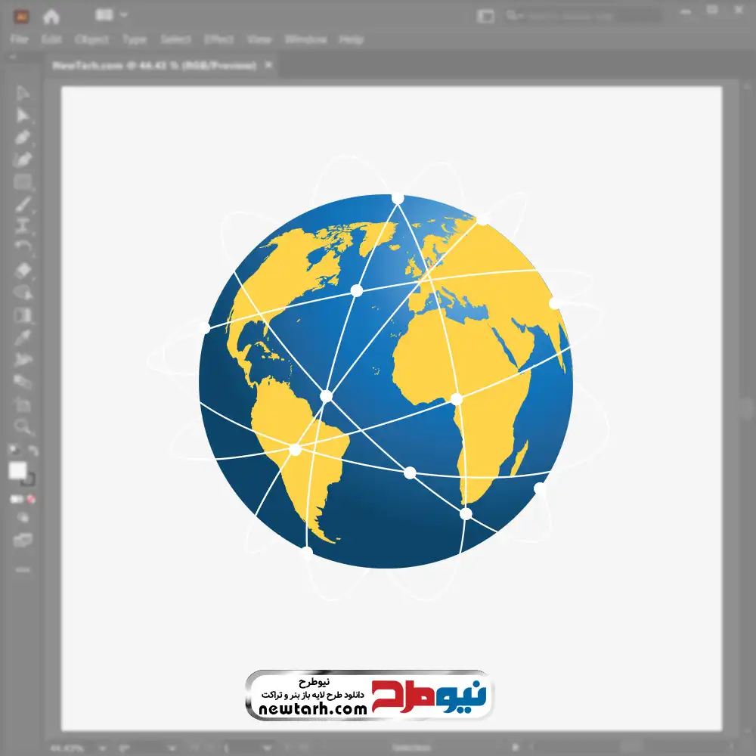Select the Paintbrush tool
The height and width of the screenshot is (756, 756).
(x=23, y=204)
